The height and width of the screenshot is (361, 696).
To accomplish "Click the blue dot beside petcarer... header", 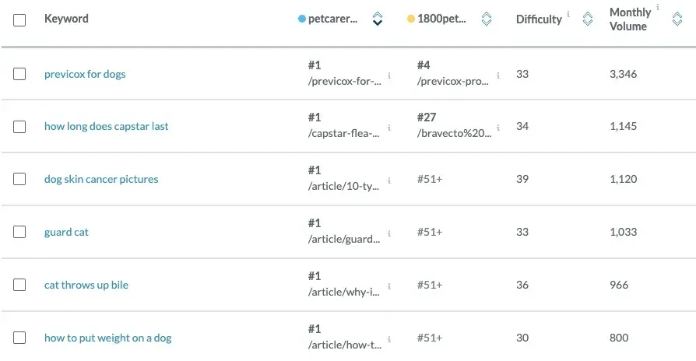I will [x=302, y=19].
